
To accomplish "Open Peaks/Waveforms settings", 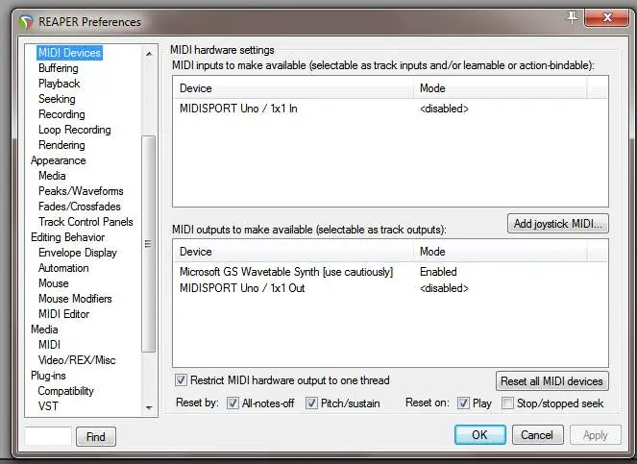I will point(81,191).
